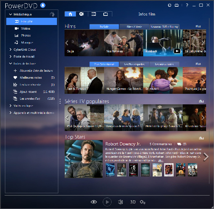The width and height of the screenshot is (214, 209).
Task: Click the heart icon for Meilleures notes
Action: (15, 78)
